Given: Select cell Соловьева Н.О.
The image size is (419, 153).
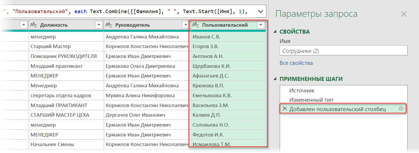Looking at the screenshot, I should click(x=228, y=125).
